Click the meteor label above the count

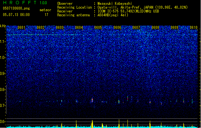(45, 10)
